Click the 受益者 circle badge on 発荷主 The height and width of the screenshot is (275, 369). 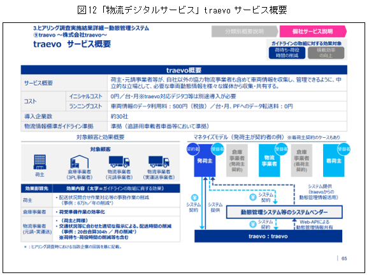(x=217, y=149)
